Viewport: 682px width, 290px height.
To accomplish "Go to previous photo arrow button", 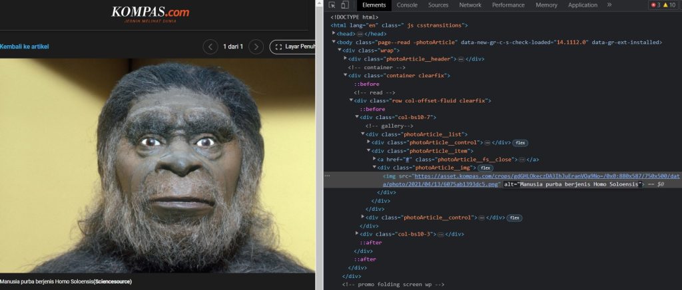I will [210, 47].
